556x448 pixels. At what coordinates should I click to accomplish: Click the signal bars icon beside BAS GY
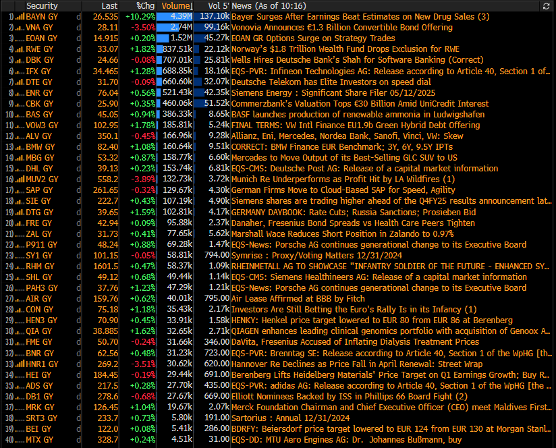(20, 115)
